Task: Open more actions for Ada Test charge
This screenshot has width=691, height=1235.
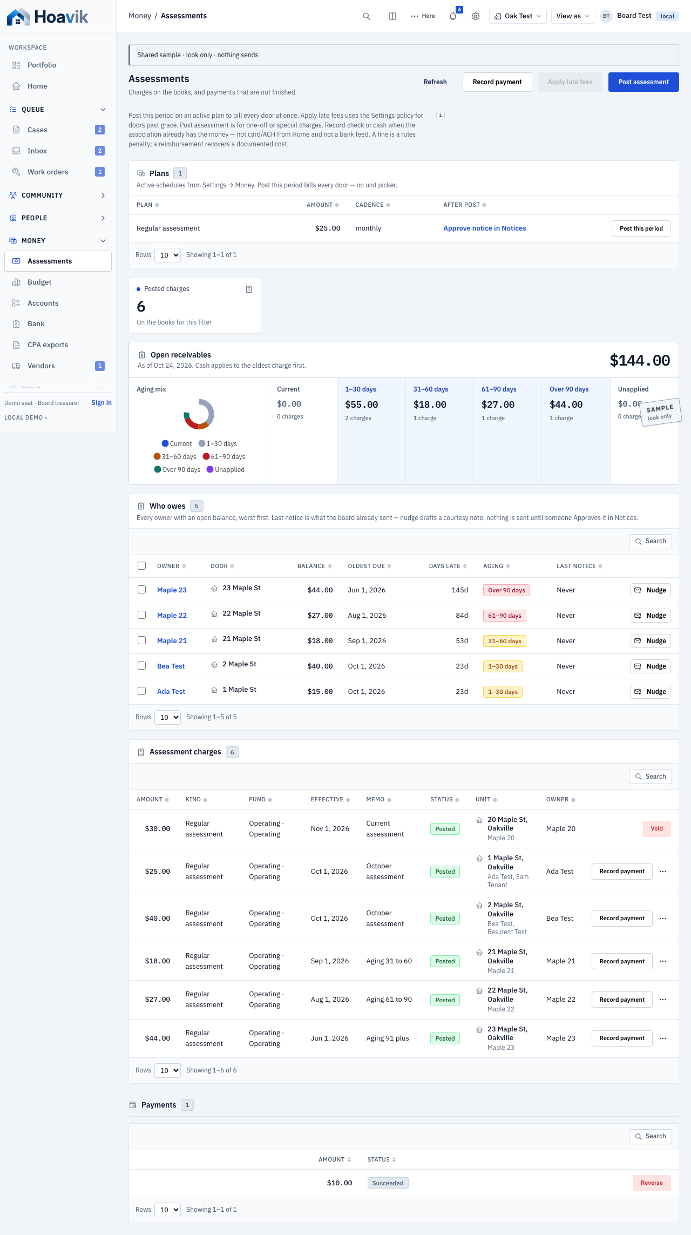Action: (663, 872)
